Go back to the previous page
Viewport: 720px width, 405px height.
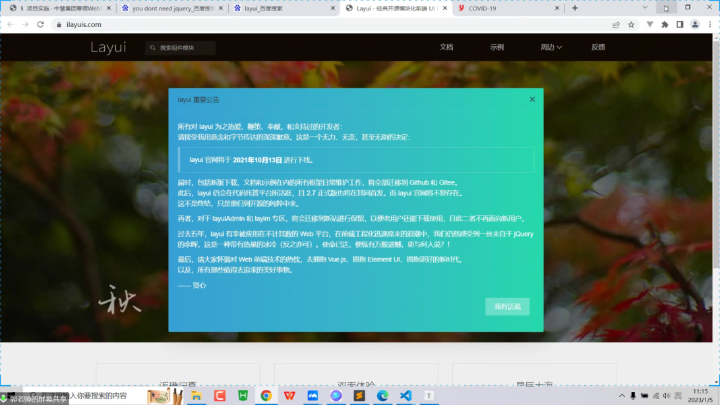click(11, 24)
